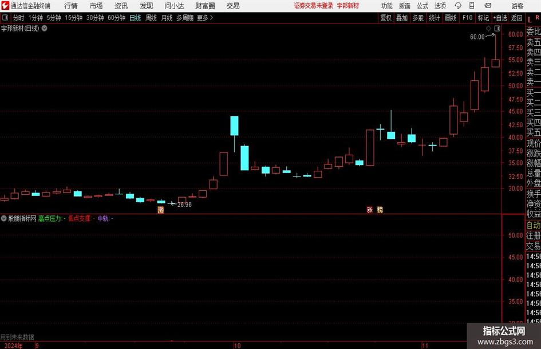Viewport: 541px width, 349px height.
Task: Open the 多周期 multi-period view
Action: coord(185,18)
